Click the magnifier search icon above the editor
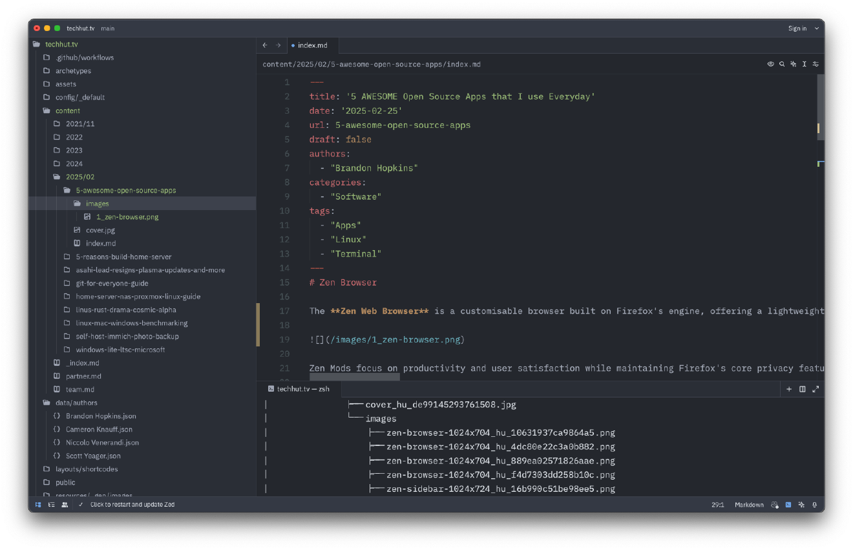The height and width of the screenshot is (550, 853). [782, 64]
